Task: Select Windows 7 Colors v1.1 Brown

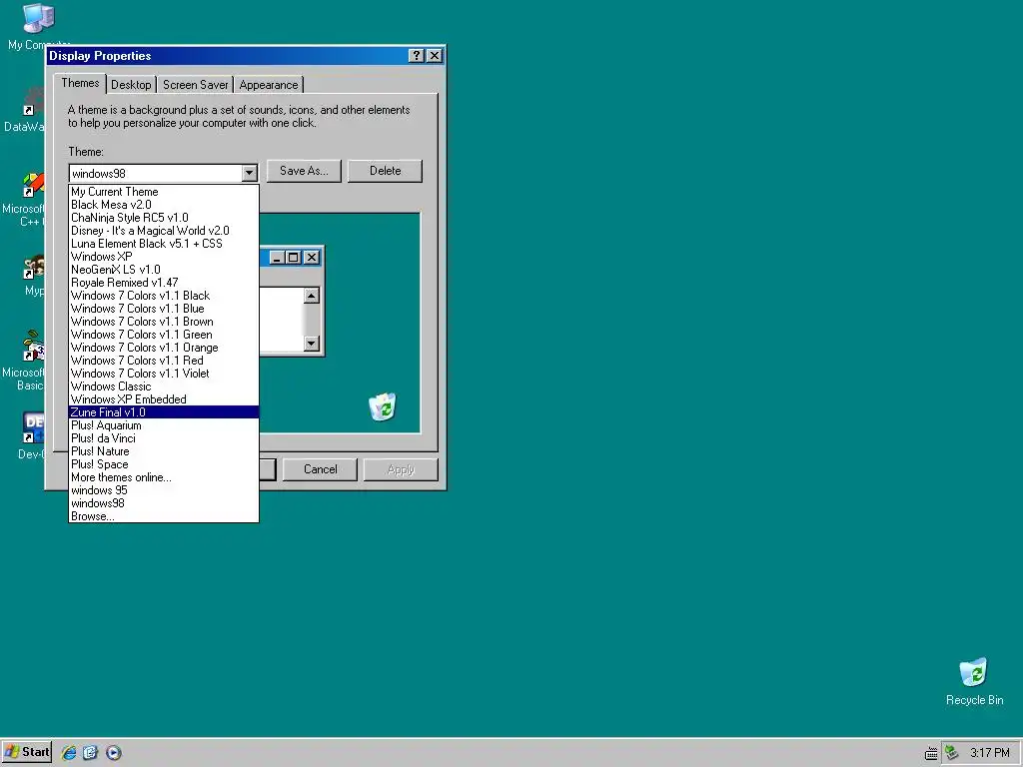Action: 164,322
